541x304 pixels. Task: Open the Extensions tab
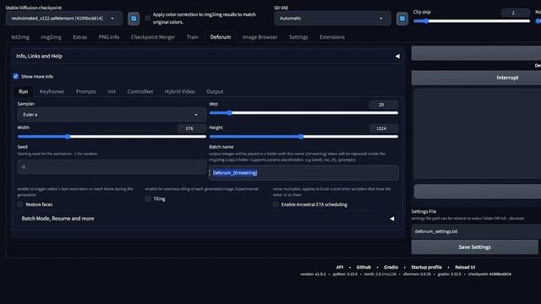(332, 37)
